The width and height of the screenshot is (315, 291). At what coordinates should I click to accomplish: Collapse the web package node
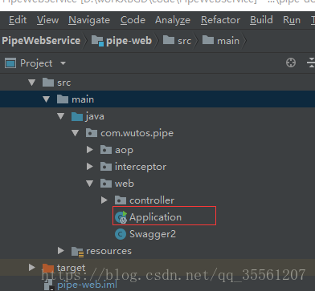coord(90,184)
